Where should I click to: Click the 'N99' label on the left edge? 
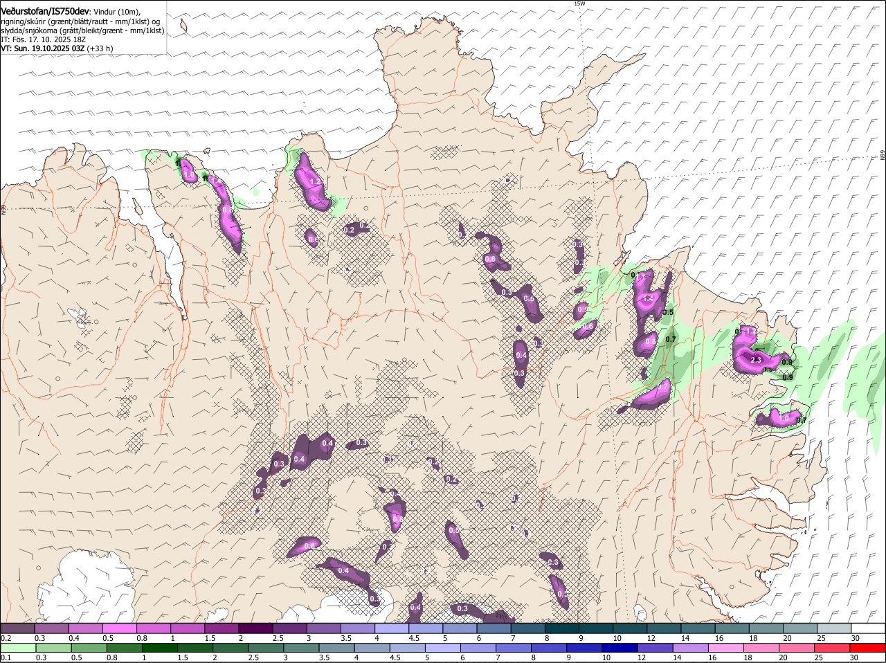pos(3,209)
